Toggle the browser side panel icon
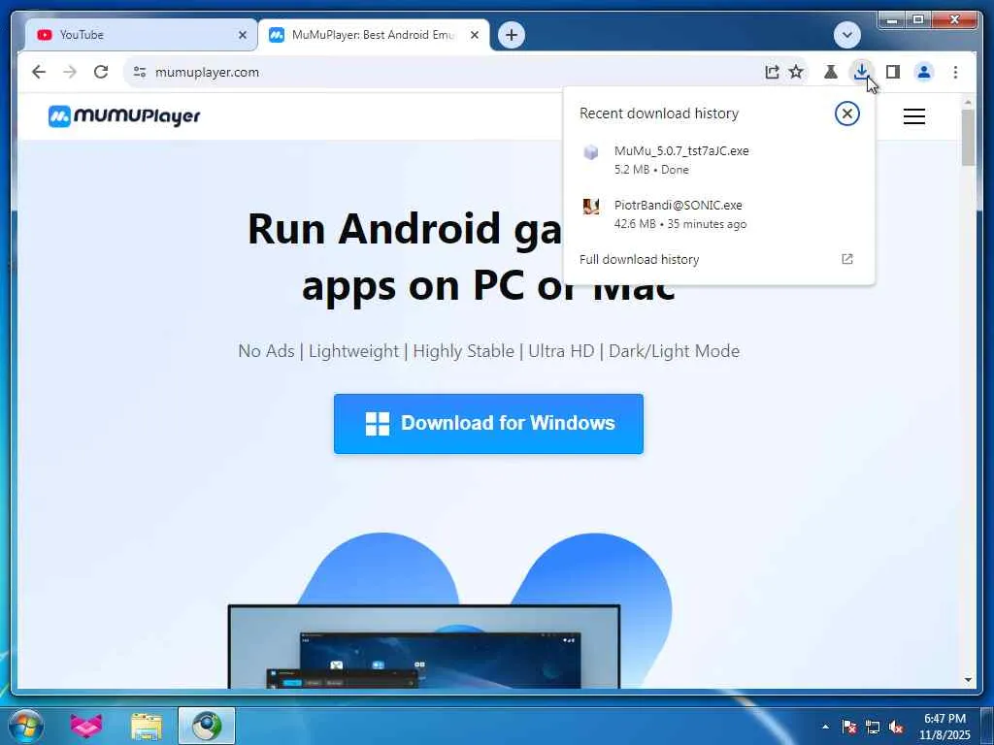Viewport: 994px width, 745px height. (x=893, y=72)
